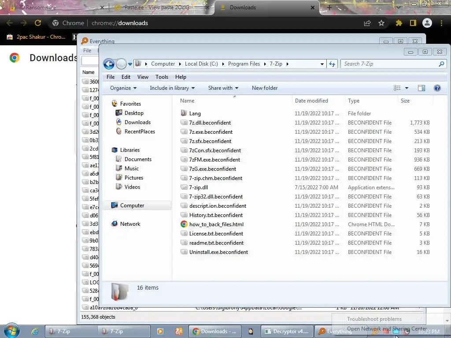Reload the Chrome downloads page
The width and height of the screenshot is (451, 338).
tap(38, 23)
